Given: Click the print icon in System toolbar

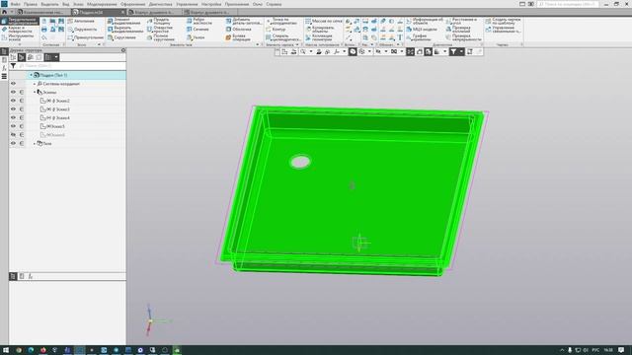Looking at the screenshot, I should coord(43,30).
